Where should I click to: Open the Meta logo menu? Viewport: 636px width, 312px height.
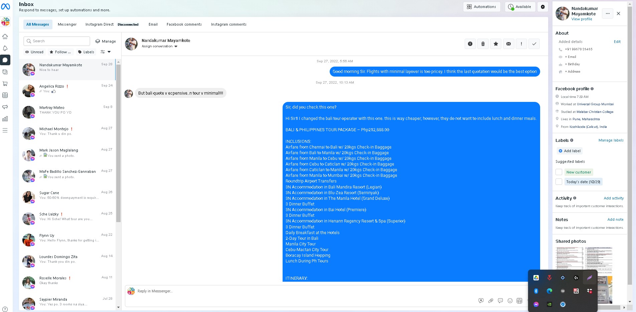tap(5, 6)
